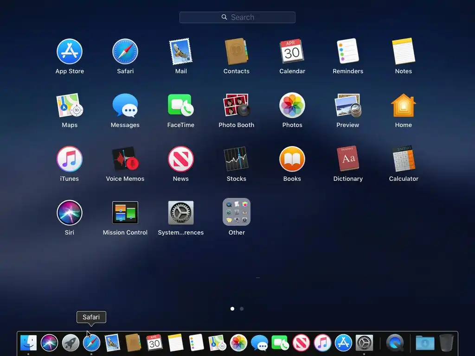475x356 pixels.
Task: Click Launchpad rocket icon in Dock
Action: [x=71, y=343]
